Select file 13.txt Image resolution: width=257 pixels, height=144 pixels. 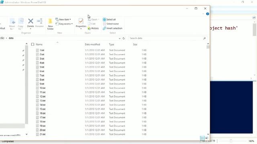(x=43, y=100)
